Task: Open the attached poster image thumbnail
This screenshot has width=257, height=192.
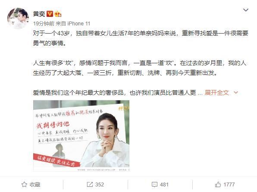Action: [81, 136]
